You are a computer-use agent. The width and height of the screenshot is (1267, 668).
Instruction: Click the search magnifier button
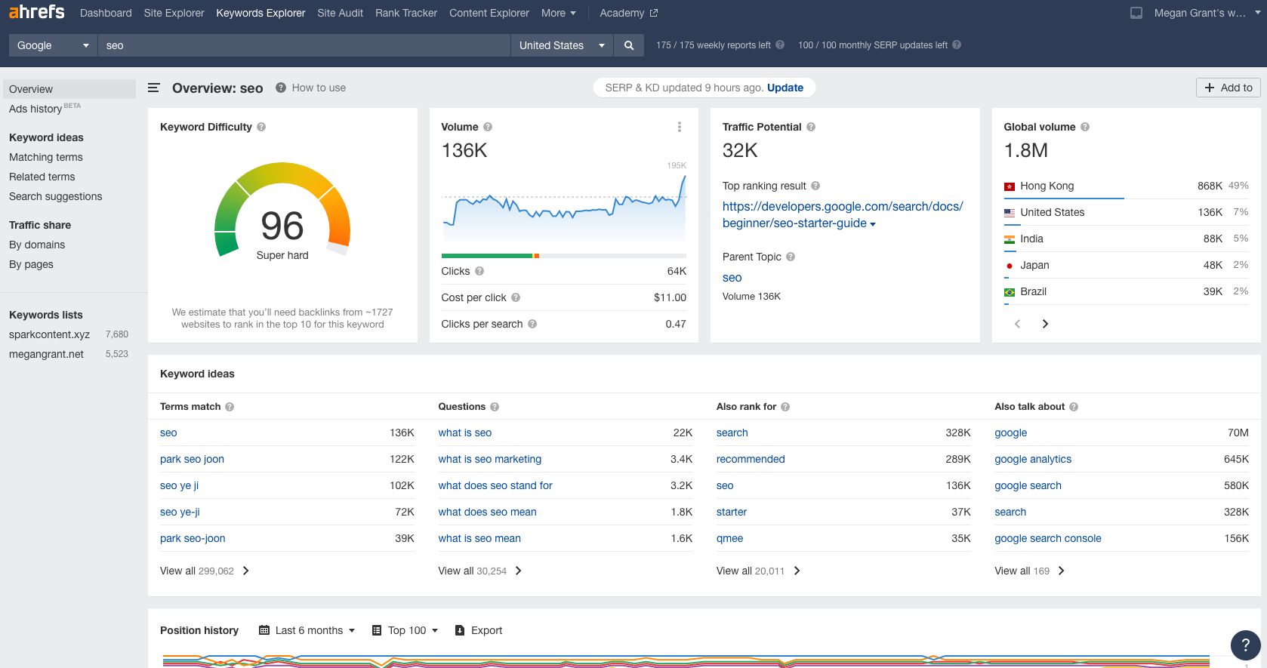pyautogui.click(x=629, y=45)
